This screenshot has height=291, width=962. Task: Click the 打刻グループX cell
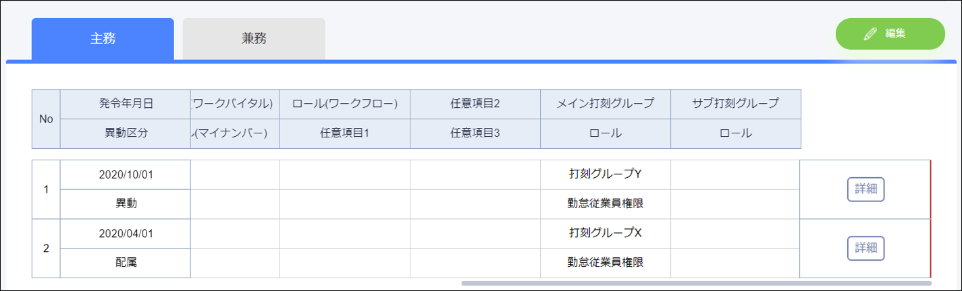coord(605,233)
